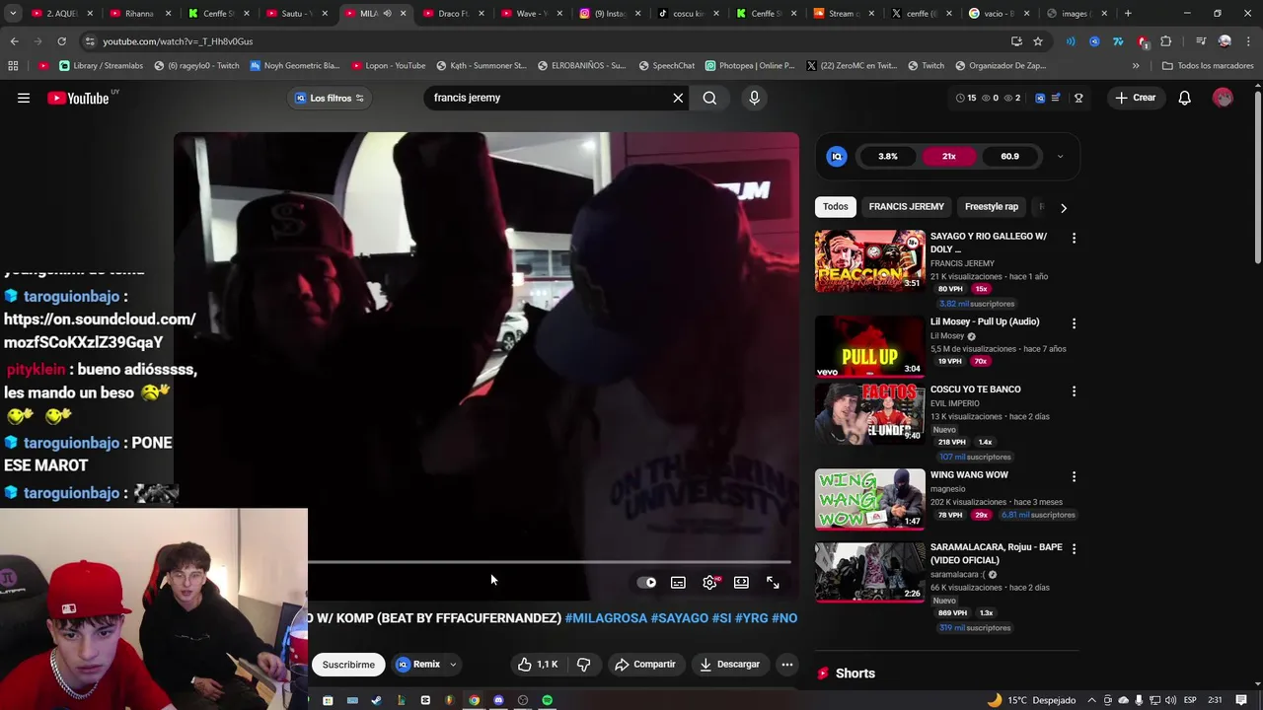This screenshot has width=1263, height=710.
Task: Click the 21x vidIQ metric pill
Action: [x=948, y=156]
